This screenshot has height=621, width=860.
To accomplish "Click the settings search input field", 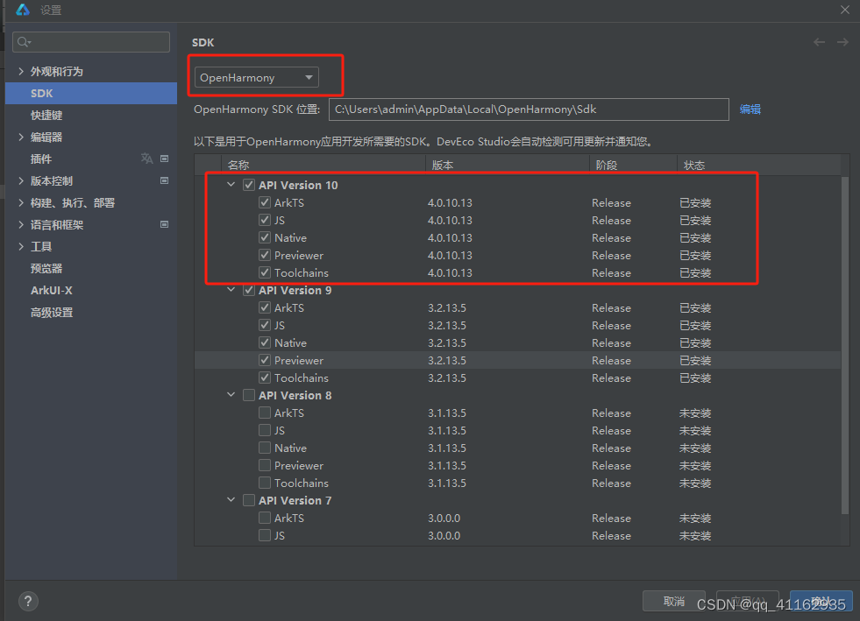I will (91, 42).
